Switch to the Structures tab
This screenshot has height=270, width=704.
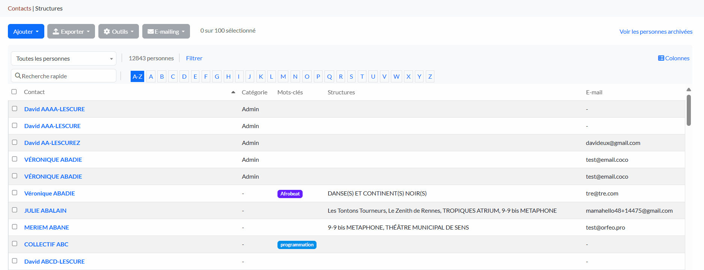[49, 8]
